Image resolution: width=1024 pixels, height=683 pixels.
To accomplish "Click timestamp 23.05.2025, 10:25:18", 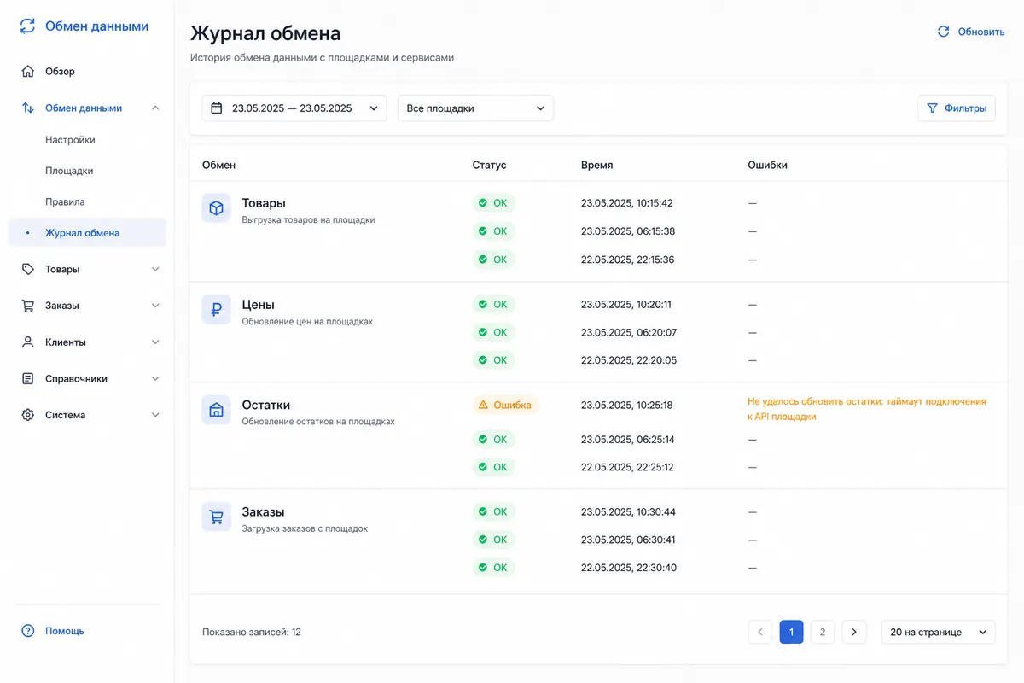I will click(x=626, y=406).
